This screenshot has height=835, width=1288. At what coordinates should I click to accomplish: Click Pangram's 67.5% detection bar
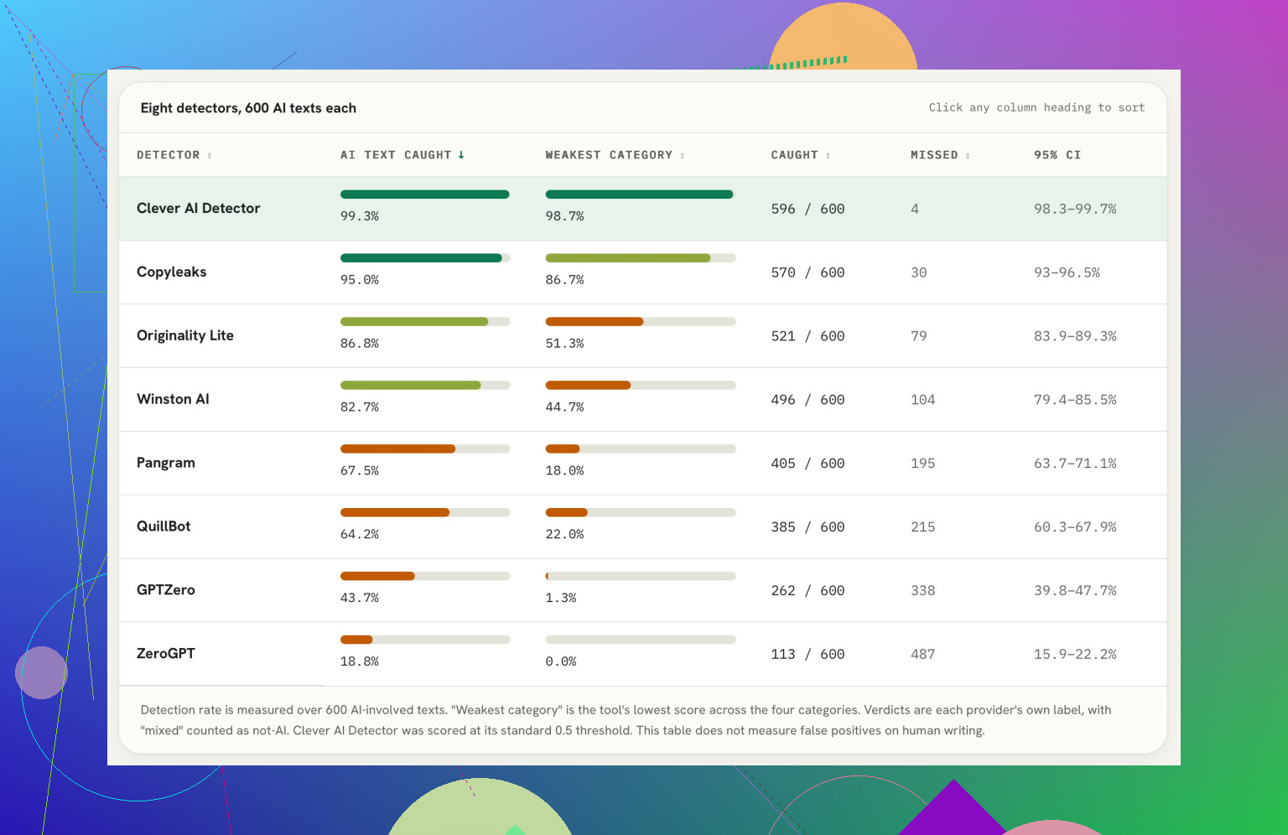point(425,449)
